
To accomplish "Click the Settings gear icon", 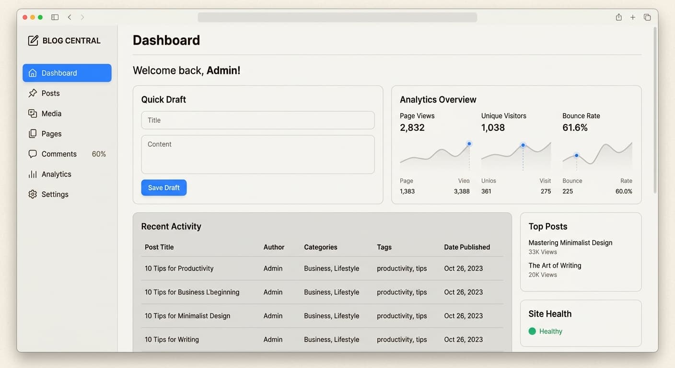I will [33, 194].
